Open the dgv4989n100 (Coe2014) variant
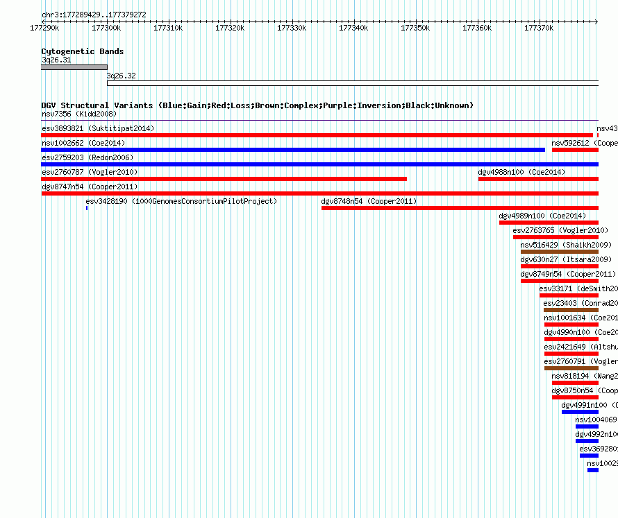This screenshot has width=618, height=518. [542, 216]
